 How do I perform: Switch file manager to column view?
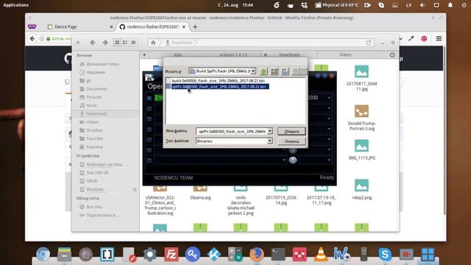[x=133, y=43]
